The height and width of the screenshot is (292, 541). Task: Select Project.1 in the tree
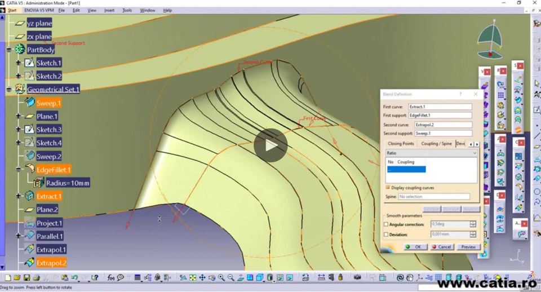coord(50,223)
